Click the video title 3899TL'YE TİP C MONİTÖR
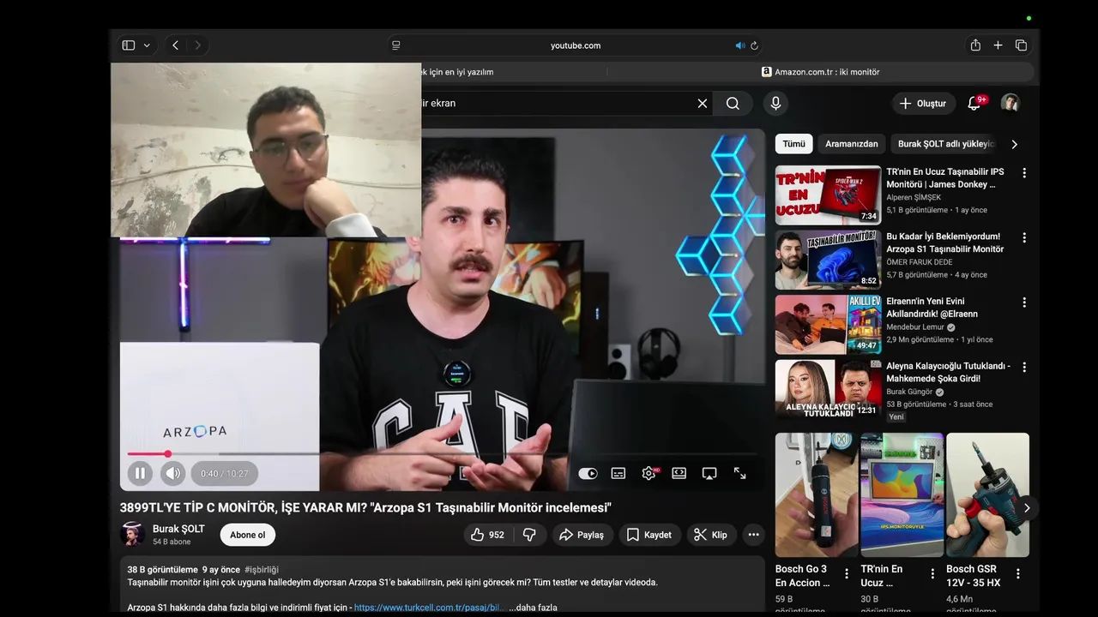 point(365,507)
